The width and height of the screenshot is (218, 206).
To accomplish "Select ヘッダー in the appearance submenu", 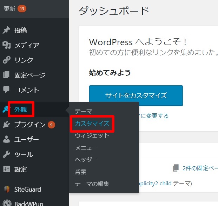I will click(86, 160).
